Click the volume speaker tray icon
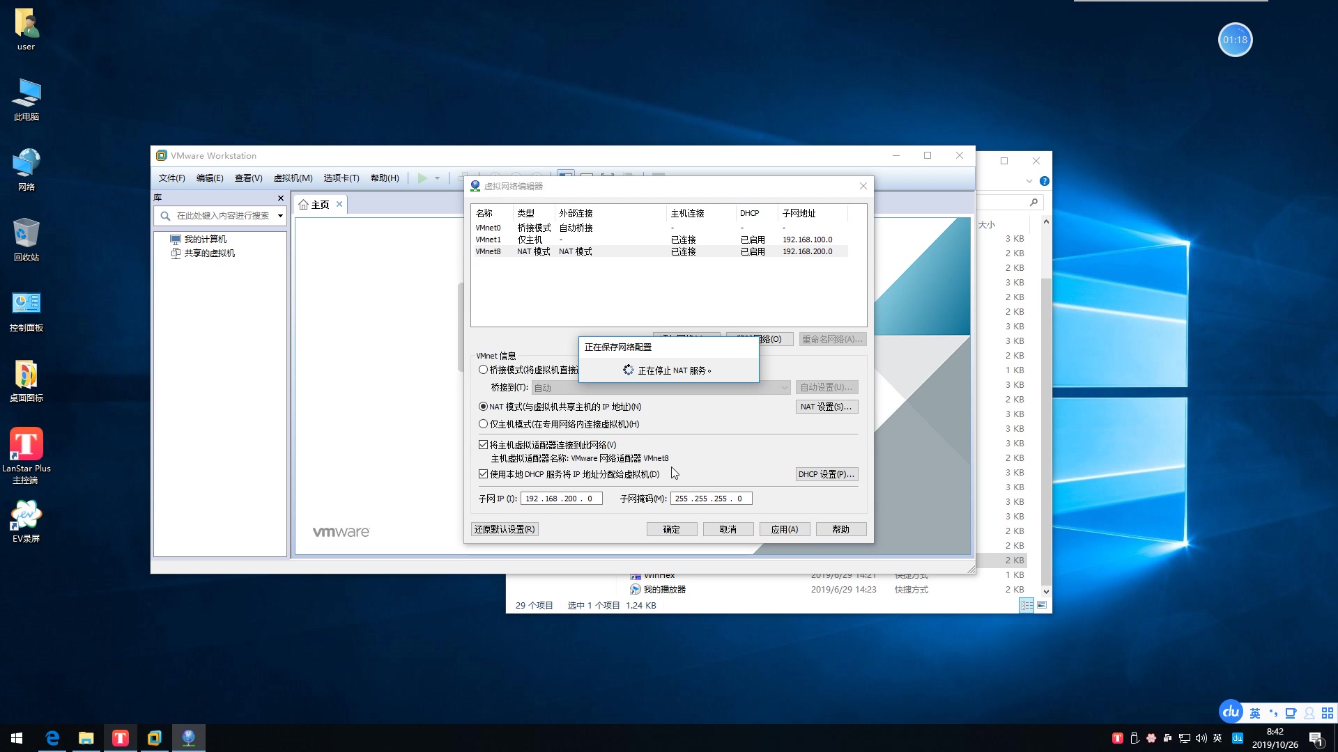Image resolution: width=1338 pixels, height=752 pixels. (x=1201, y=738)
